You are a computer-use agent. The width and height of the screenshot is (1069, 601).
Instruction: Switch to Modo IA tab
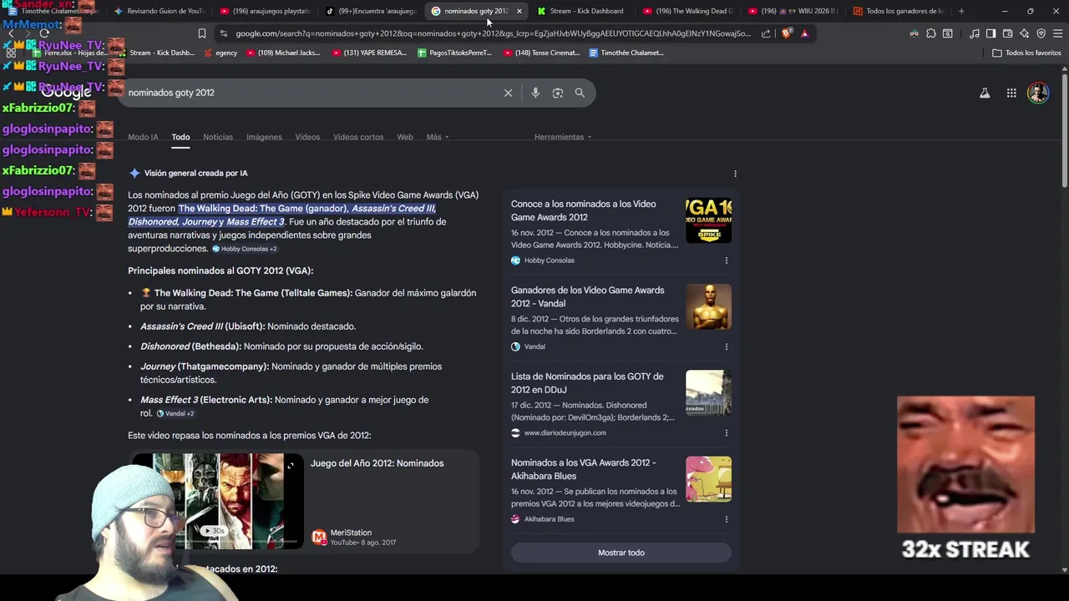(x=143, y=137)
